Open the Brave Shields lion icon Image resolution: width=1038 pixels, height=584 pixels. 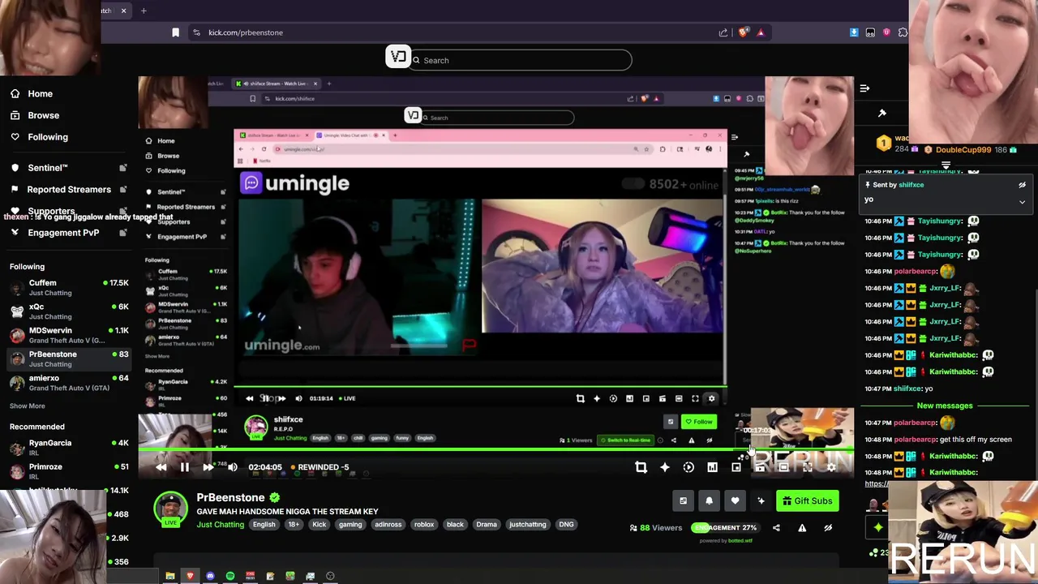tap(743, 32)
